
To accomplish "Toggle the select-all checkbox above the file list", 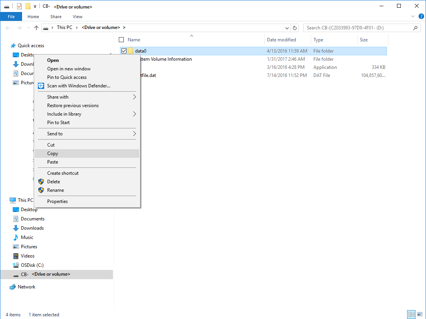I will pos(121,39).
